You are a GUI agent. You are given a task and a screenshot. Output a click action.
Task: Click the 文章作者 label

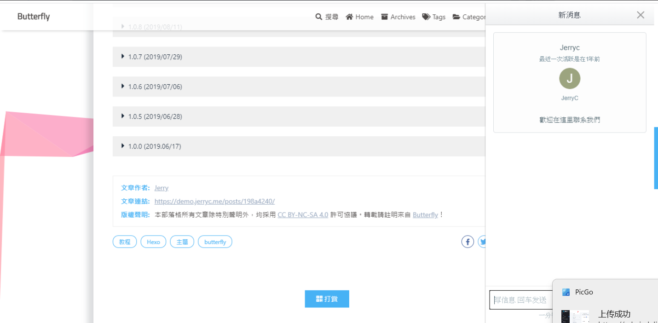click(135, 188)
